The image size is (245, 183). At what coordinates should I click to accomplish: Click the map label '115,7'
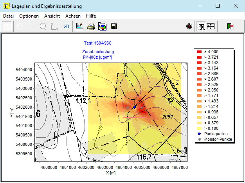[x=144, y=157]
